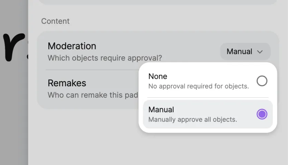Click 'Who can remake this pad' subtitle
288x165 pixels.
point(93,95)
